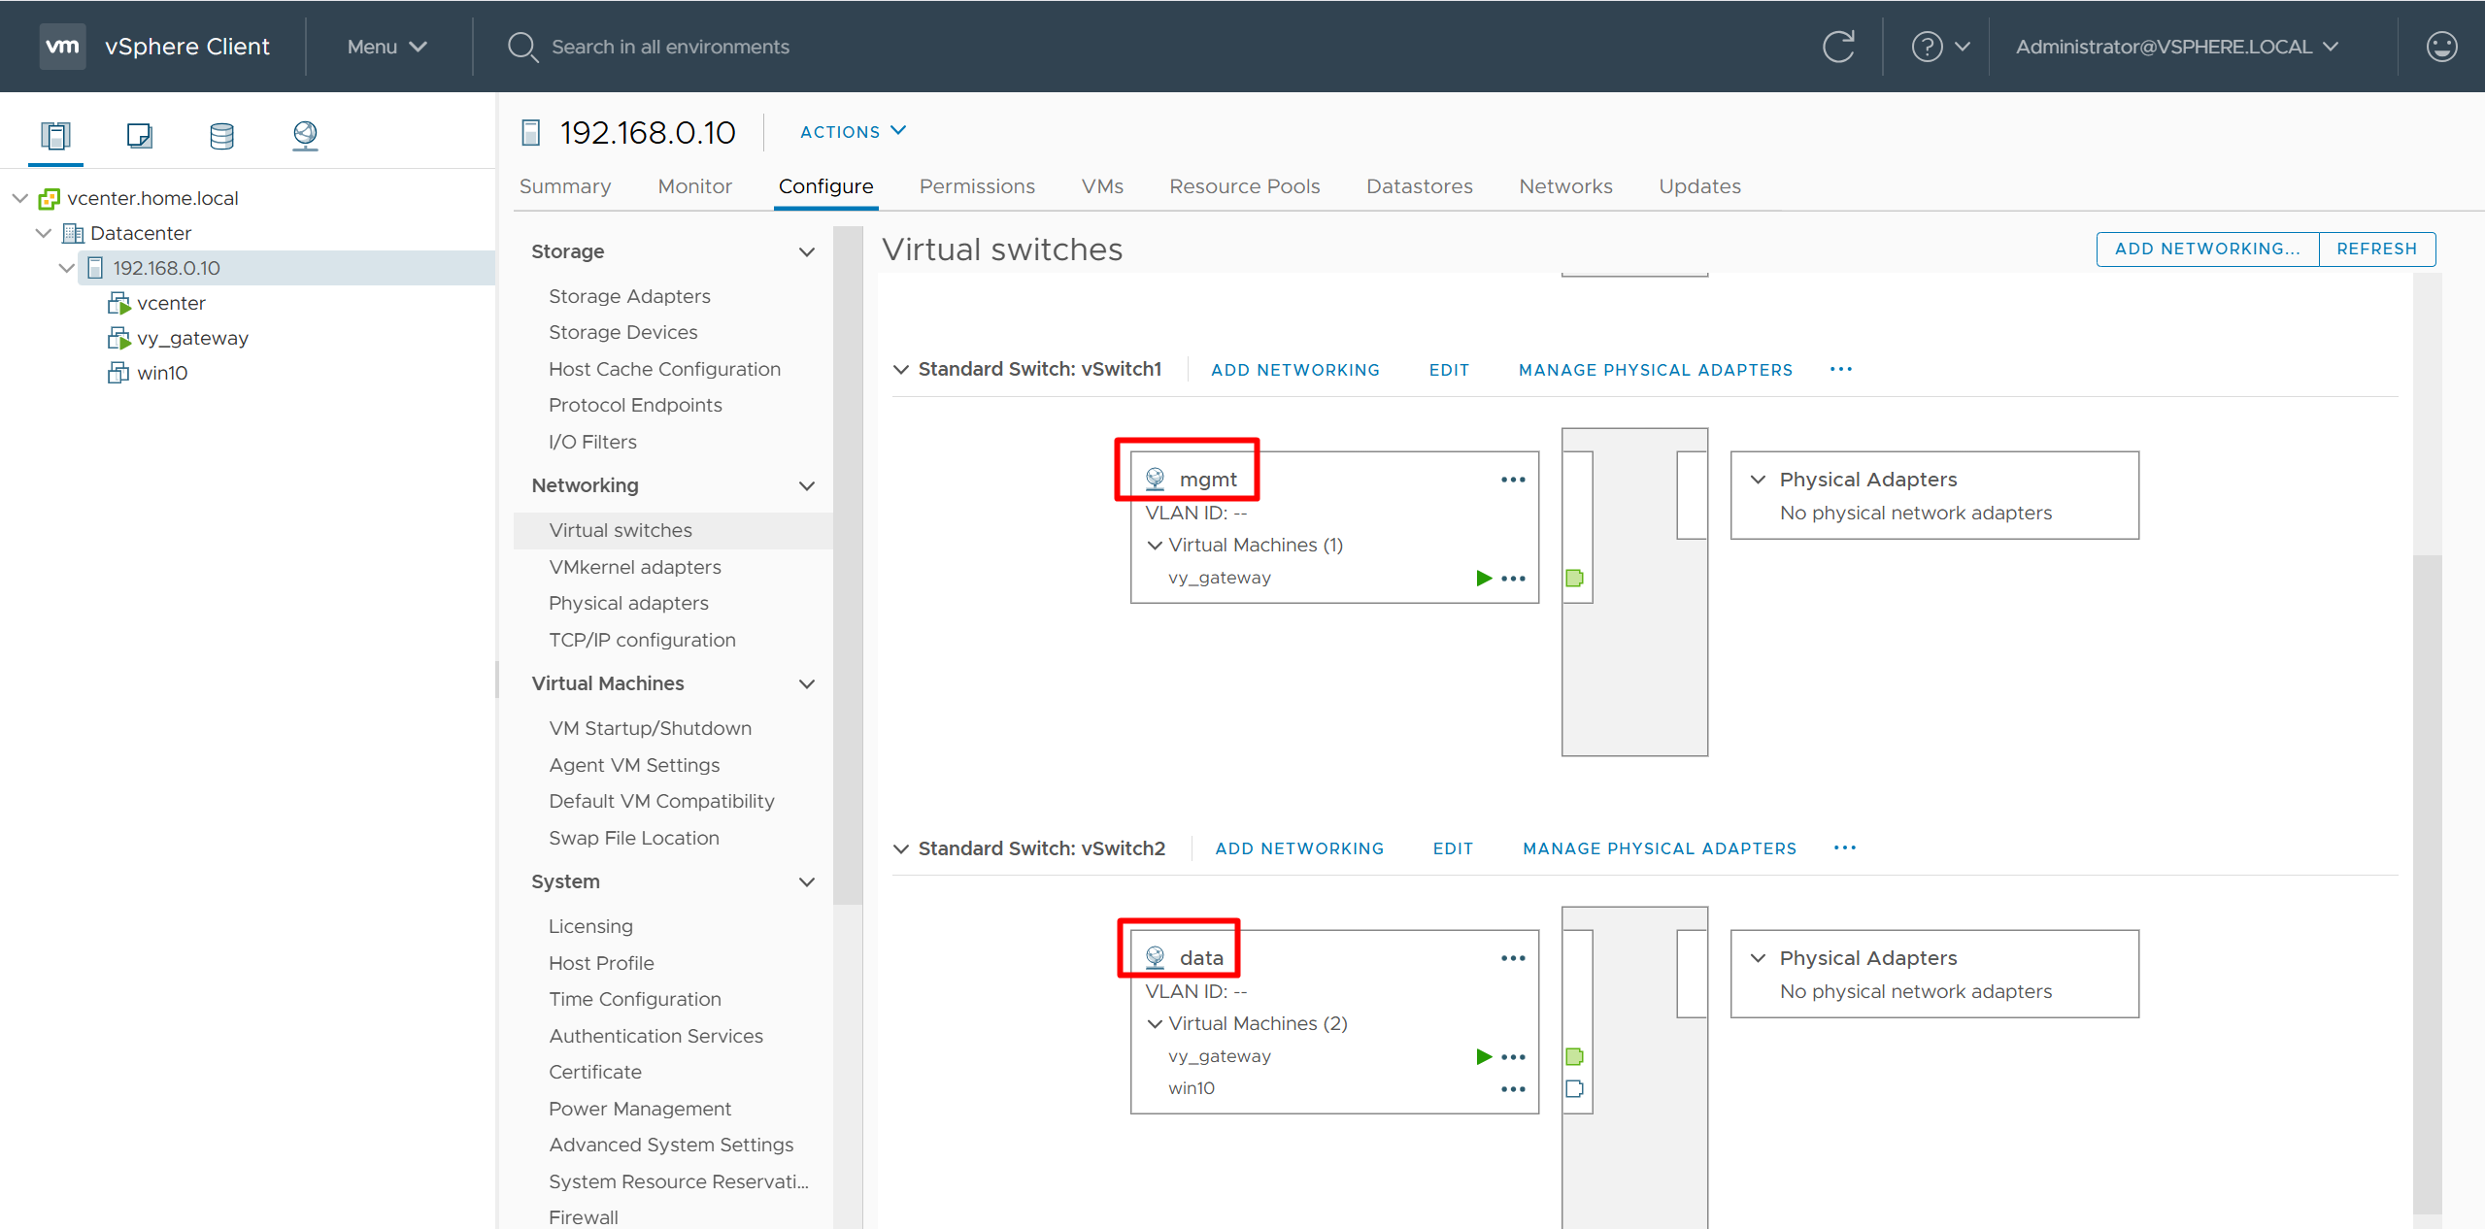This screenshot has height=1229, width=2485.
Task: Open the VMs and Templates inventory icon
Action: (x=139, y=135)
